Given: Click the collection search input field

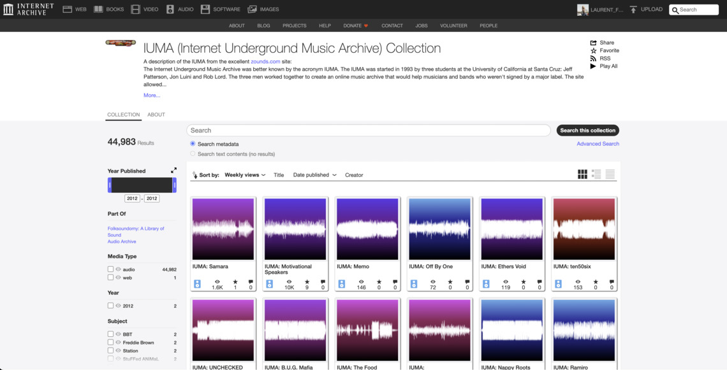Looking at the screenshot, I should click(369, 131).
